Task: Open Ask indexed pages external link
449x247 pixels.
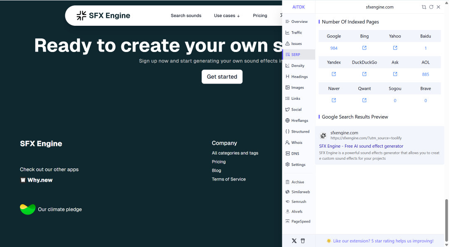Action: coord(395,74)
